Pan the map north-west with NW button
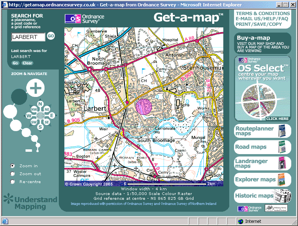Image resolution: width=298 pixels, height=226 pixels. coord(34,109)
